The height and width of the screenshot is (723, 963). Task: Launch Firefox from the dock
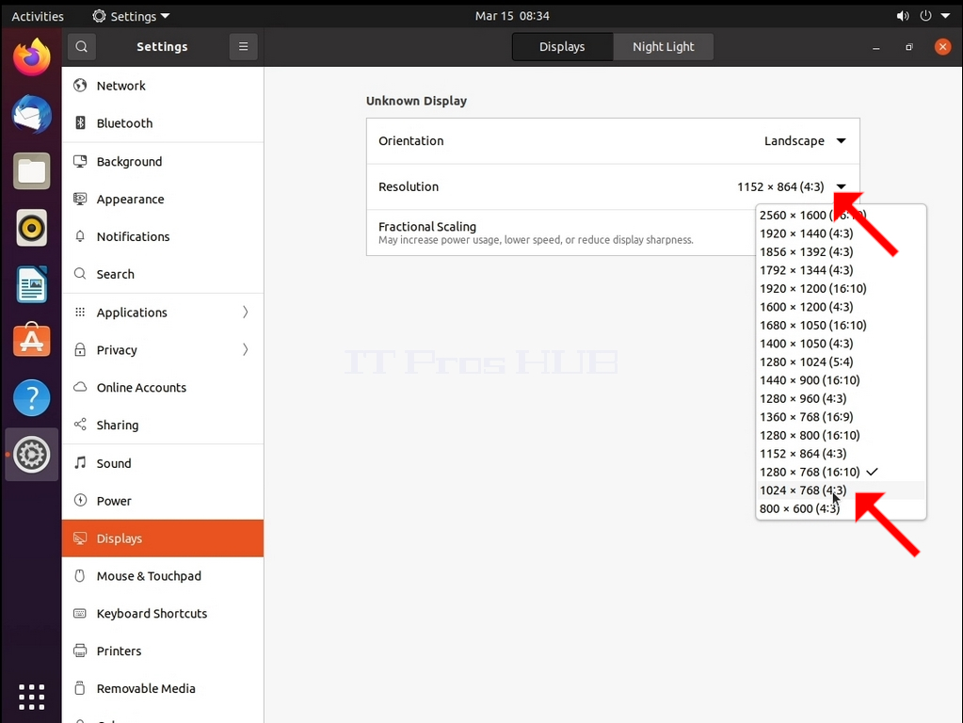coord(31,57)
